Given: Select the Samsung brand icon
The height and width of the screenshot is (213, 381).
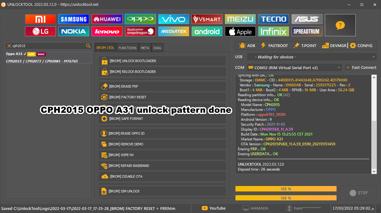Looking at the screenshot, I should (74, 19).
